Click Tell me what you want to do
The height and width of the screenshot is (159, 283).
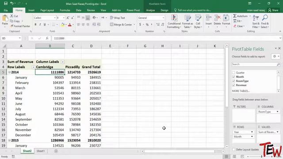(x=192, y=10)
